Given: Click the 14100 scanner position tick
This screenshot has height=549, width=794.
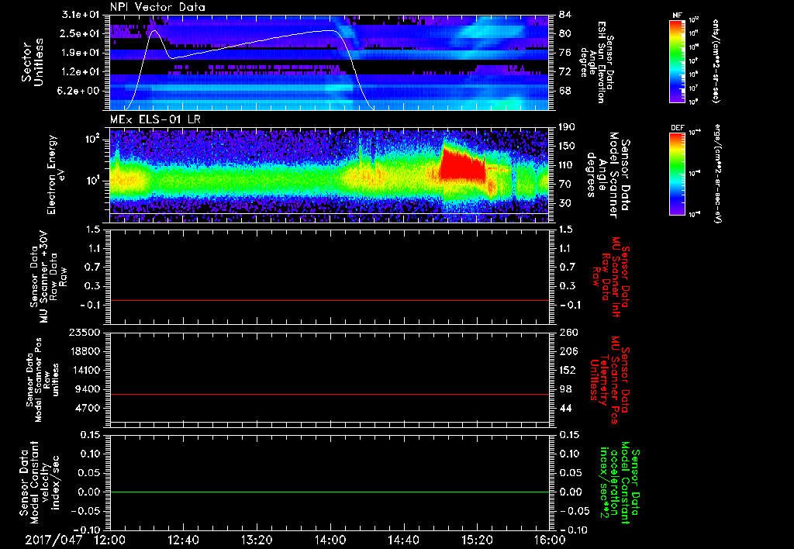Looking at the screenshot, I should click(85, 370).
